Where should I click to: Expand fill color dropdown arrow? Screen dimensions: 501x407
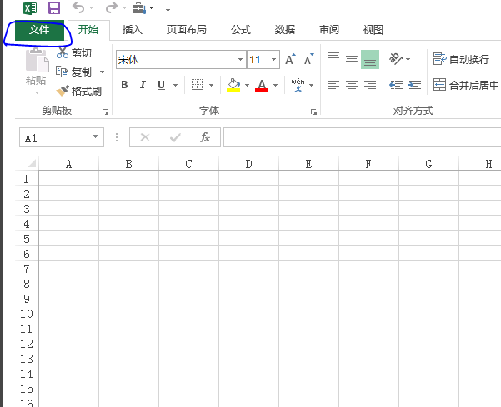247,85
